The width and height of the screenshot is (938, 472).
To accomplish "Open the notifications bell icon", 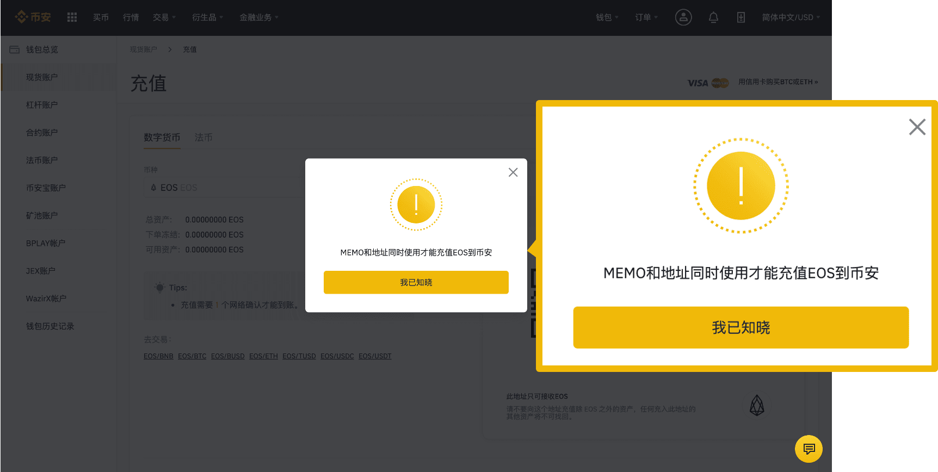I will 713,17.
